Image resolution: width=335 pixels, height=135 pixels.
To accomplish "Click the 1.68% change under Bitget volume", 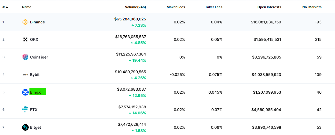I will pos(139,131).
